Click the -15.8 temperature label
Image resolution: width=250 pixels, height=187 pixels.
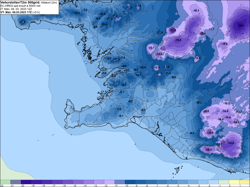tap(203, 33)
